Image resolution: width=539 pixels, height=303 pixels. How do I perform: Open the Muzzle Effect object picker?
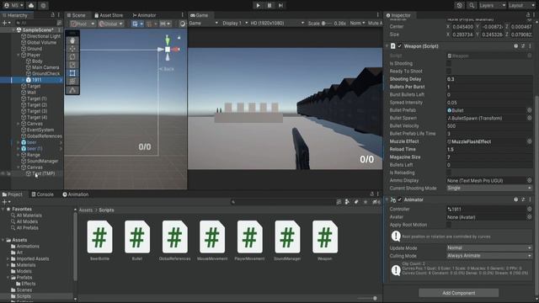[530, 141]
